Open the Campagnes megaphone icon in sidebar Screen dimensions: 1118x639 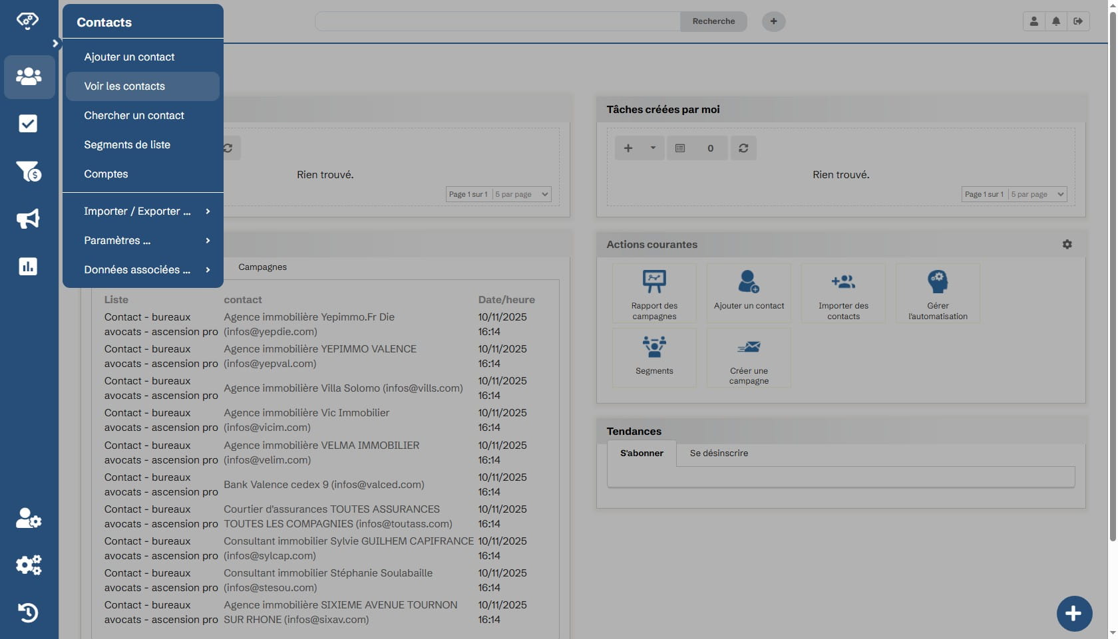pos(28,219)
